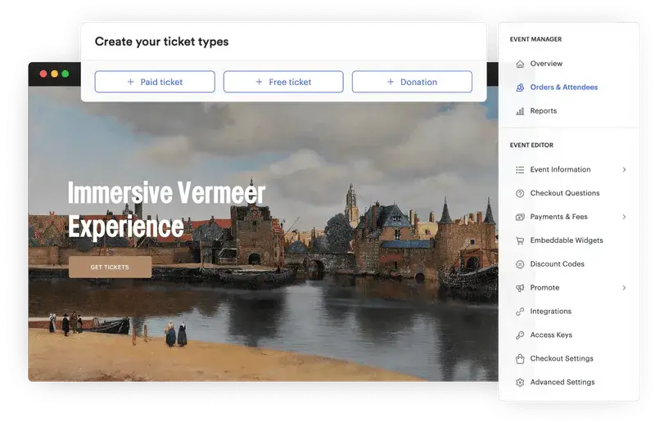Click the plus icon on Paid ticket
The height and width of the screenshot is (422, 655).
pos(131,82)
